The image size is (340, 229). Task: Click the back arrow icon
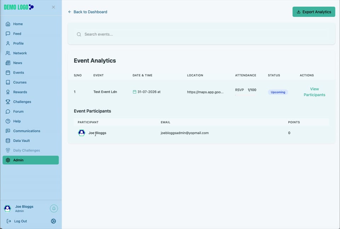70,12
